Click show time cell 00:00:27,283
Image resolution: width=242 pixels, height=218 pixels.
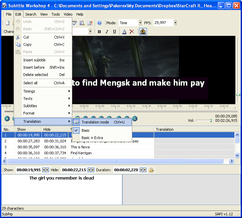(x=29, y=141)
